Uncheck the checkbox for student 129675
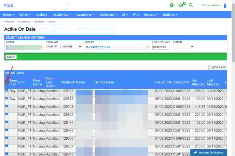235x156 pixels. tap(6, 98)
